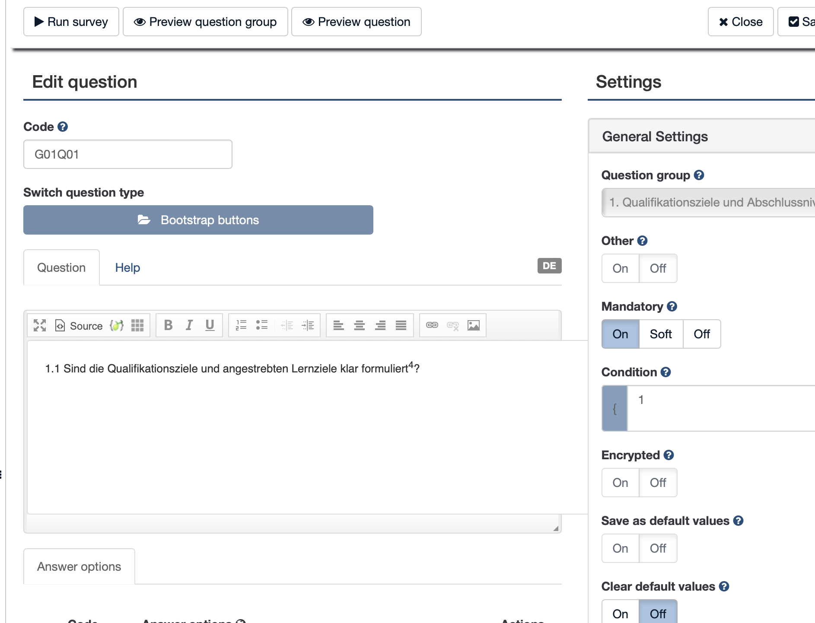Insert a bulleted list

[x=262, y=325]
